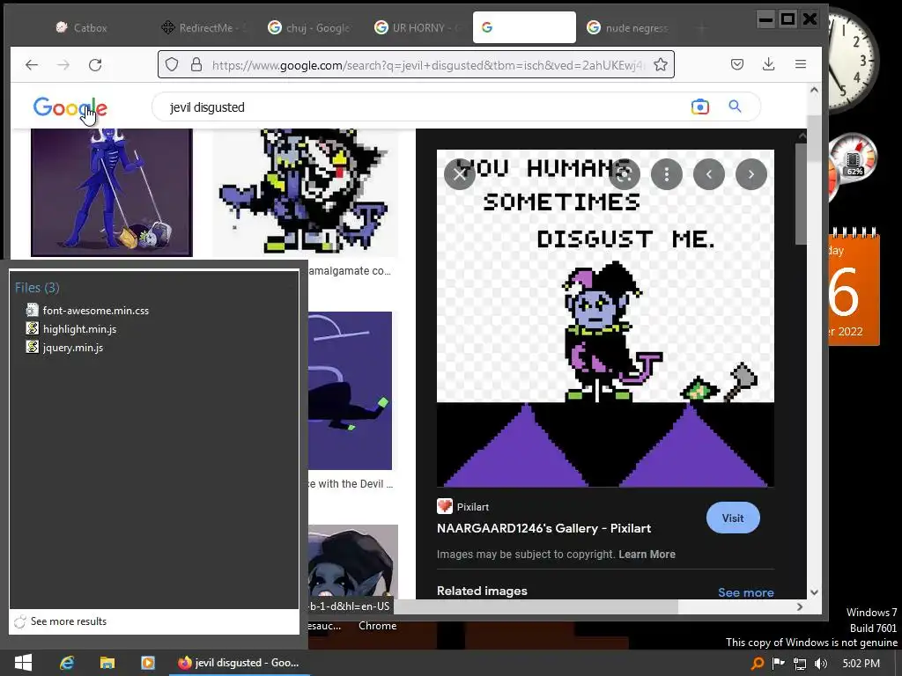
Task: Open the three-dot options on preview
Action: (x=667, y=174)
